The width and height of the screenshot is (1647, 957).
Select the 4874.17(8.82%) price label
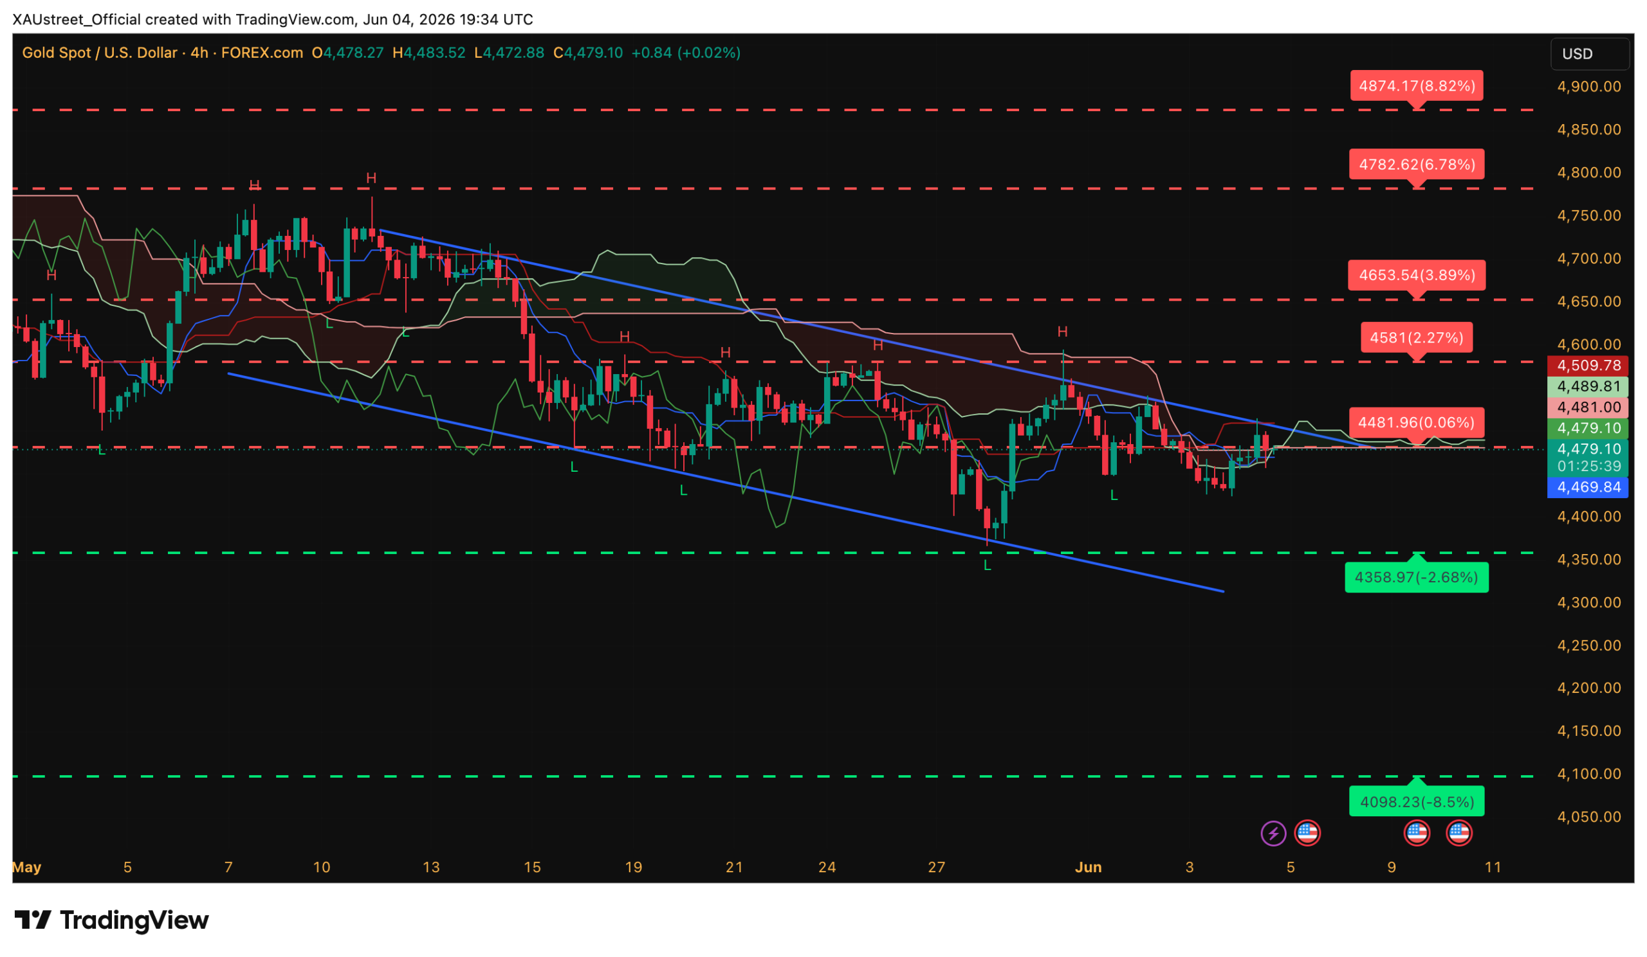pyautogui.click(x=1416, y=86)
